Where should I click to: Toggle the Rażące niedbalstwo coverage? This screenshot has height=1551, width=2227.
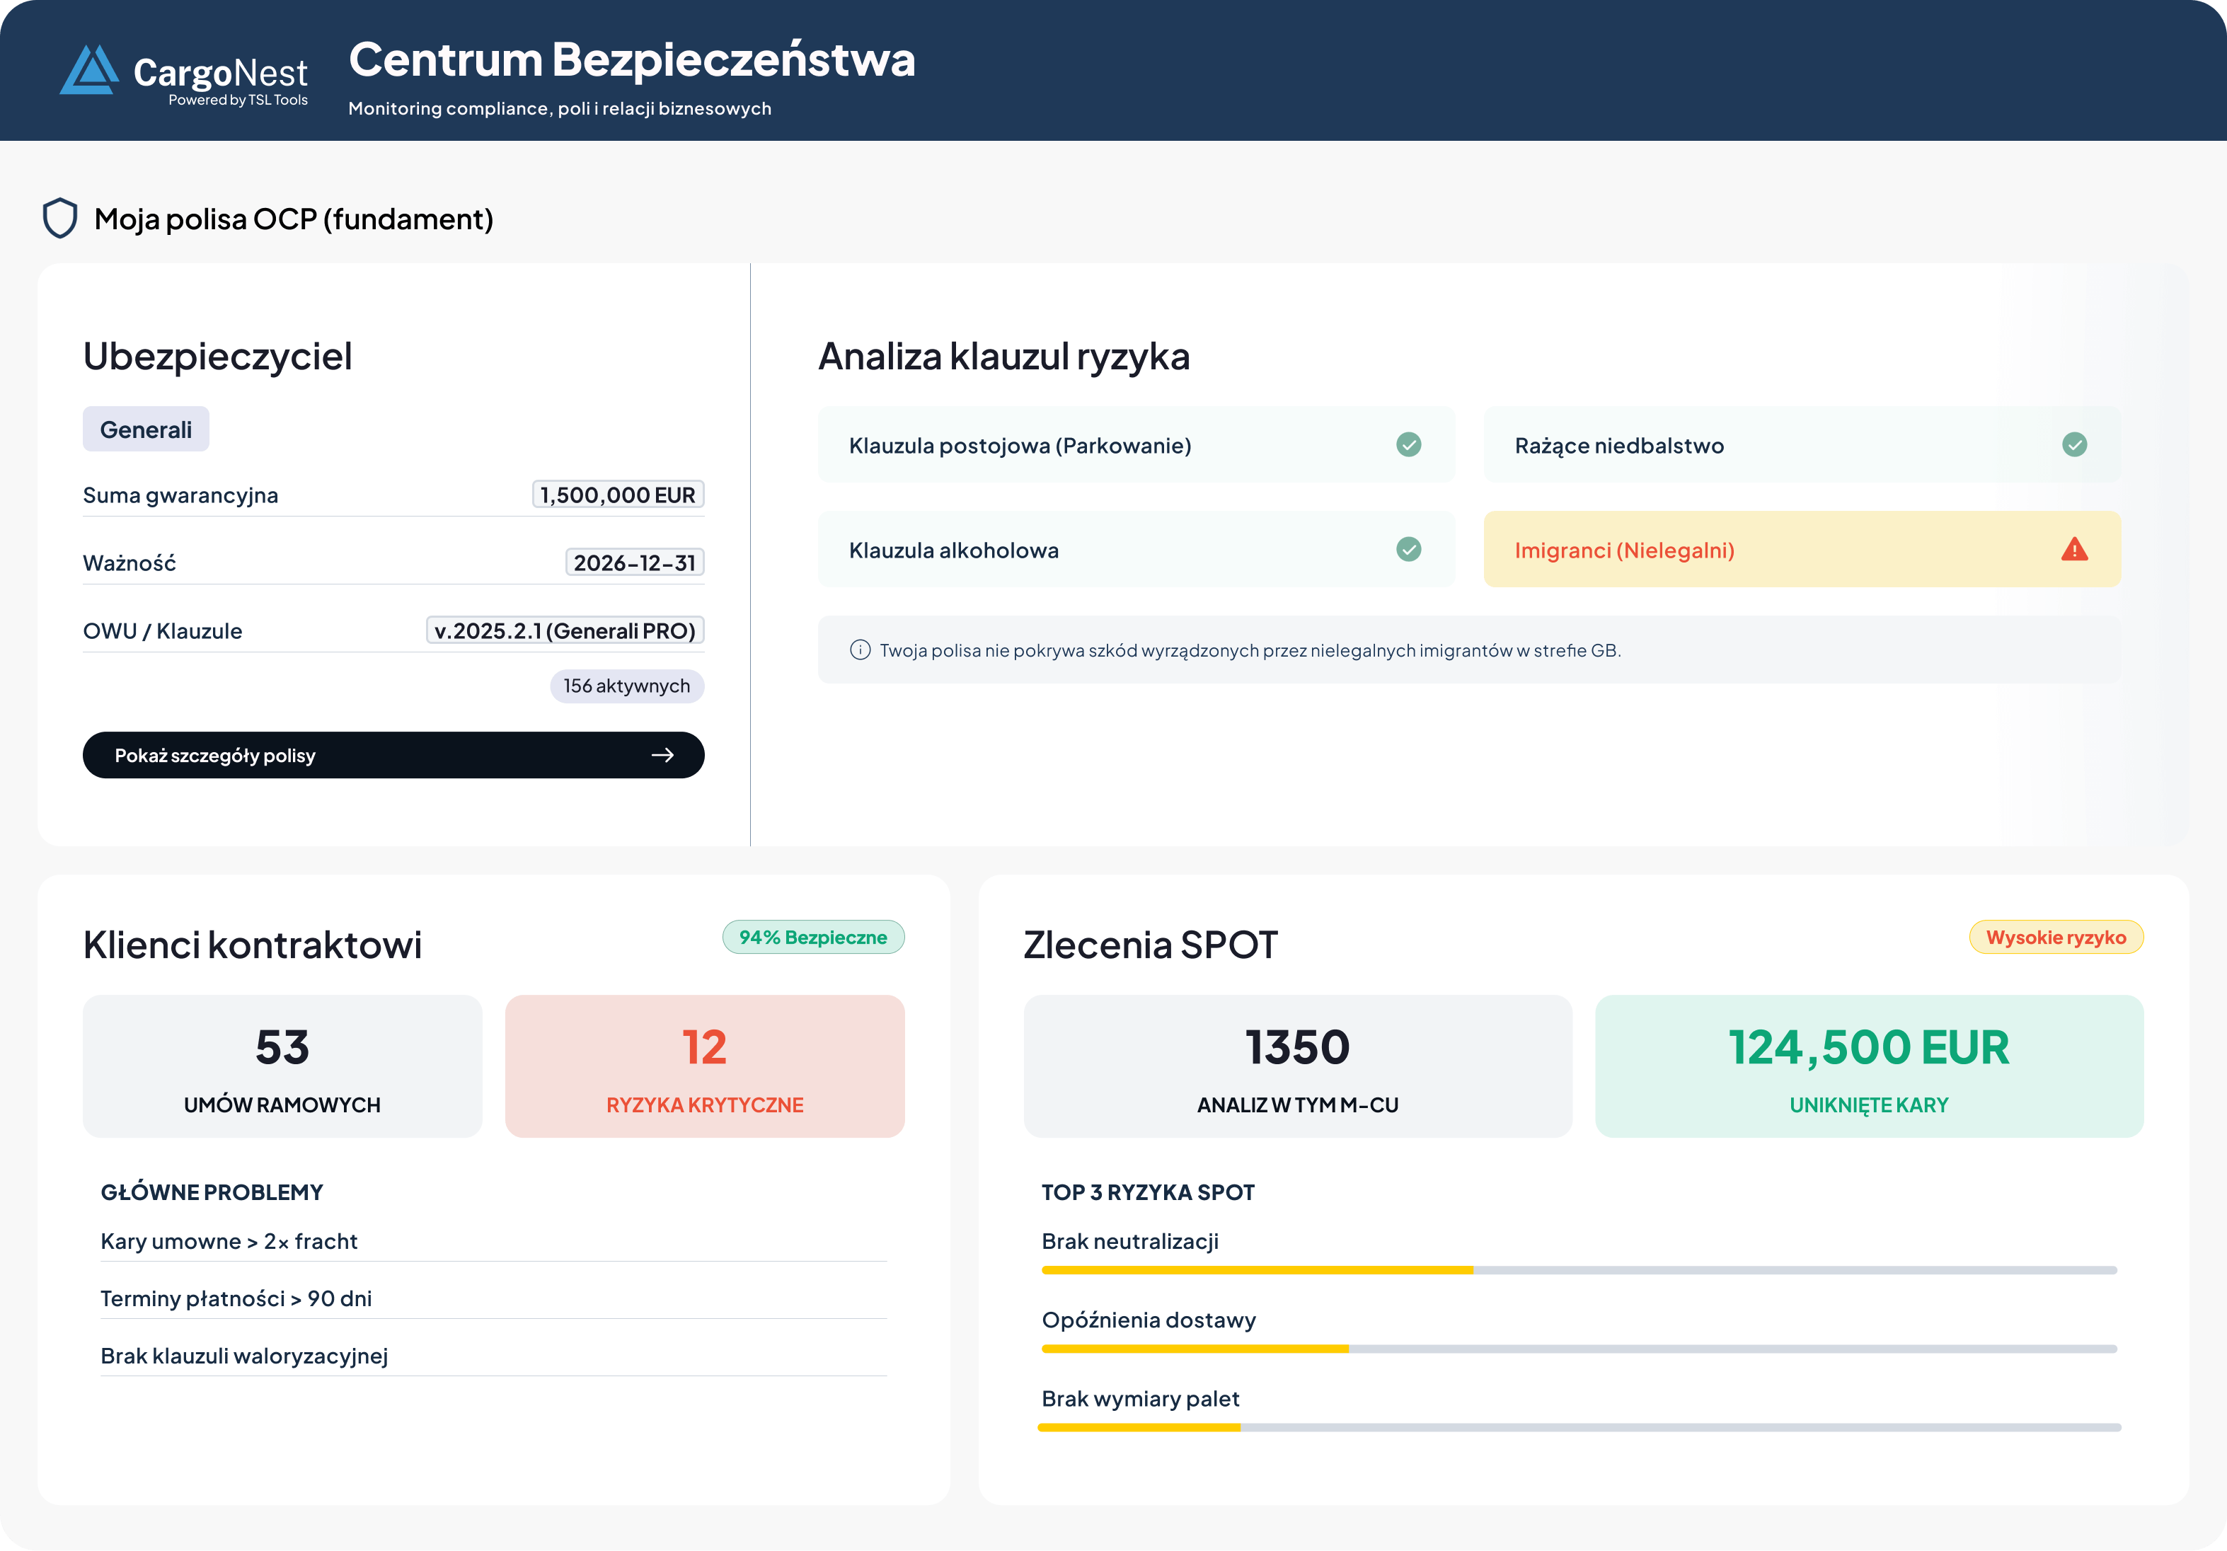pos(1801,445)
